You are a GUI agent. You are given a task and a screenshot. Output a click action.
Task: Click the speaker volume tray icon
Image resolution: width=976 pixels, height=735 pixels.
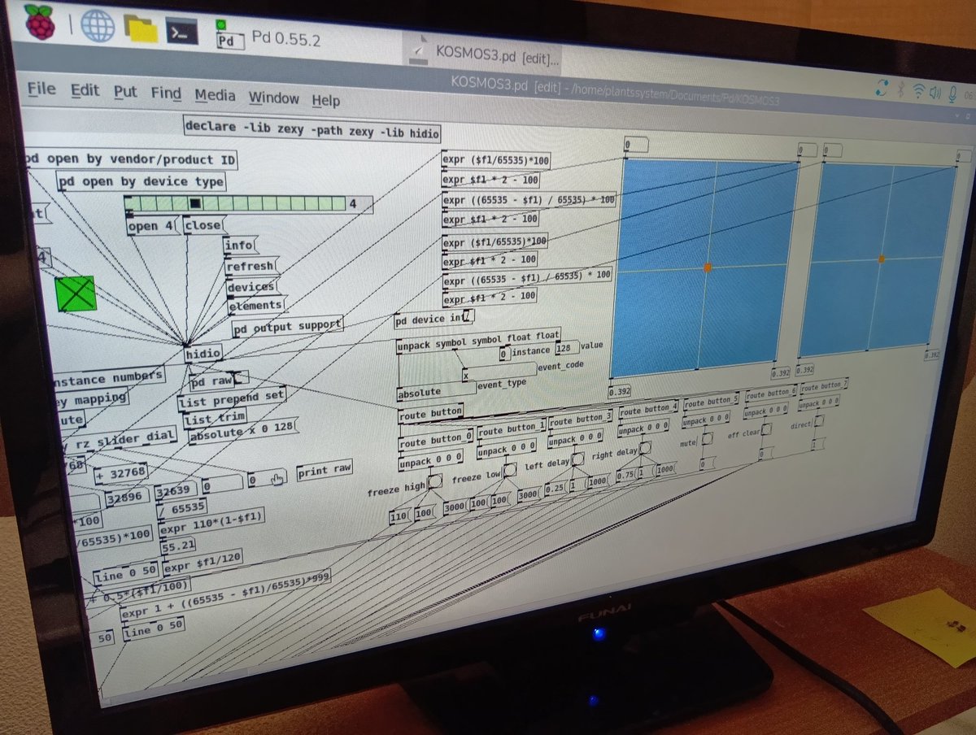pyautogui.click(x=935, y=92)
